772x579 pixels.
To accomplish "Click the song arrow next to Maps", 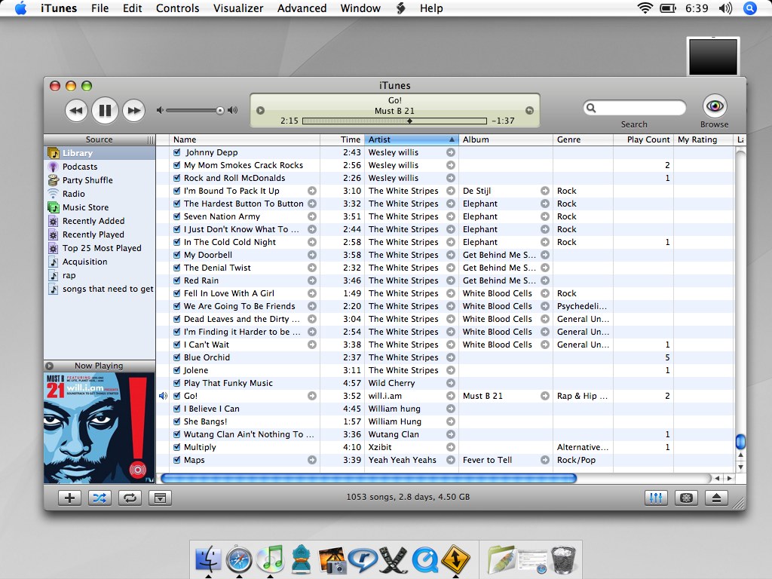I will (x=312, y=460).
